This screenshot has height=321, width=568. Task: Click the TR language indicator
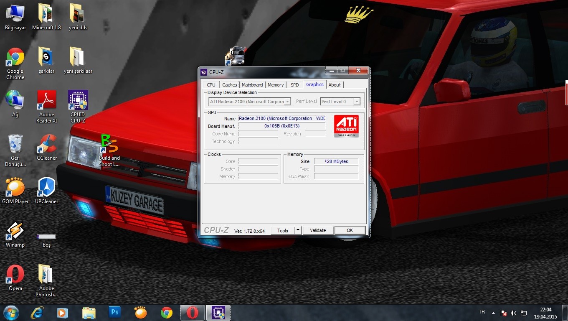tap(482, 312)
